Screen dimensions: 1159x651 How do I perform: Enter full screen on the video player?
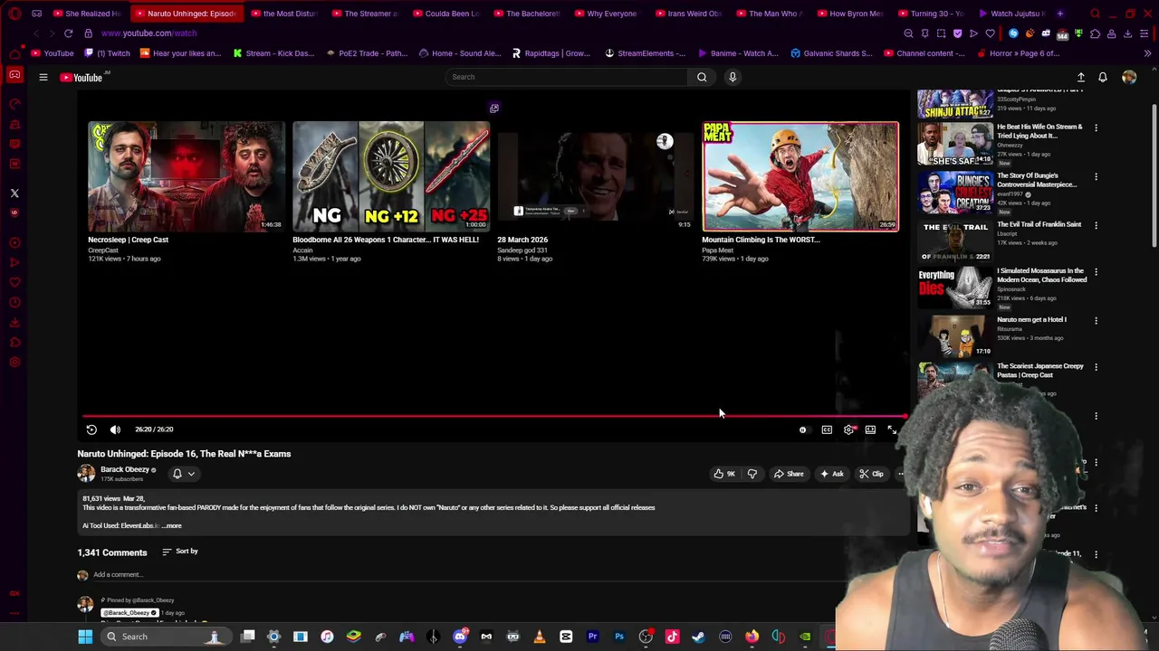click(x=892, y=429)
